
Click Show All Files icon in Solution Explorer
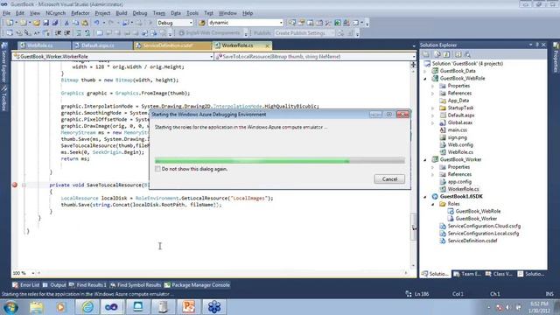click(x=437, y=54)
